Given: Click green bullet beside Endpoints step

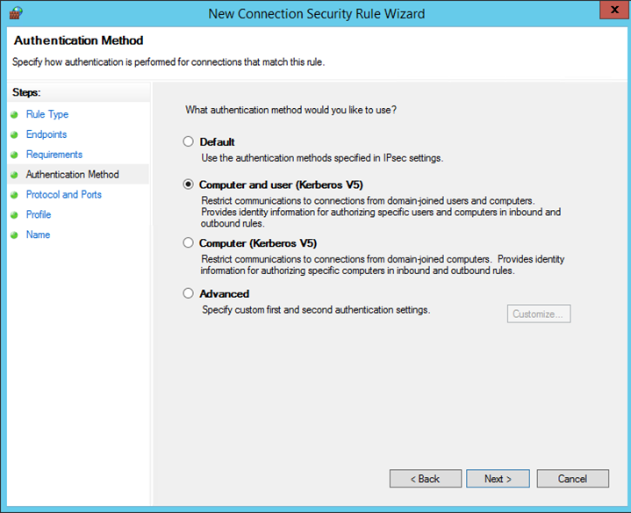Looking at the screenshot, I should (15, 135).
